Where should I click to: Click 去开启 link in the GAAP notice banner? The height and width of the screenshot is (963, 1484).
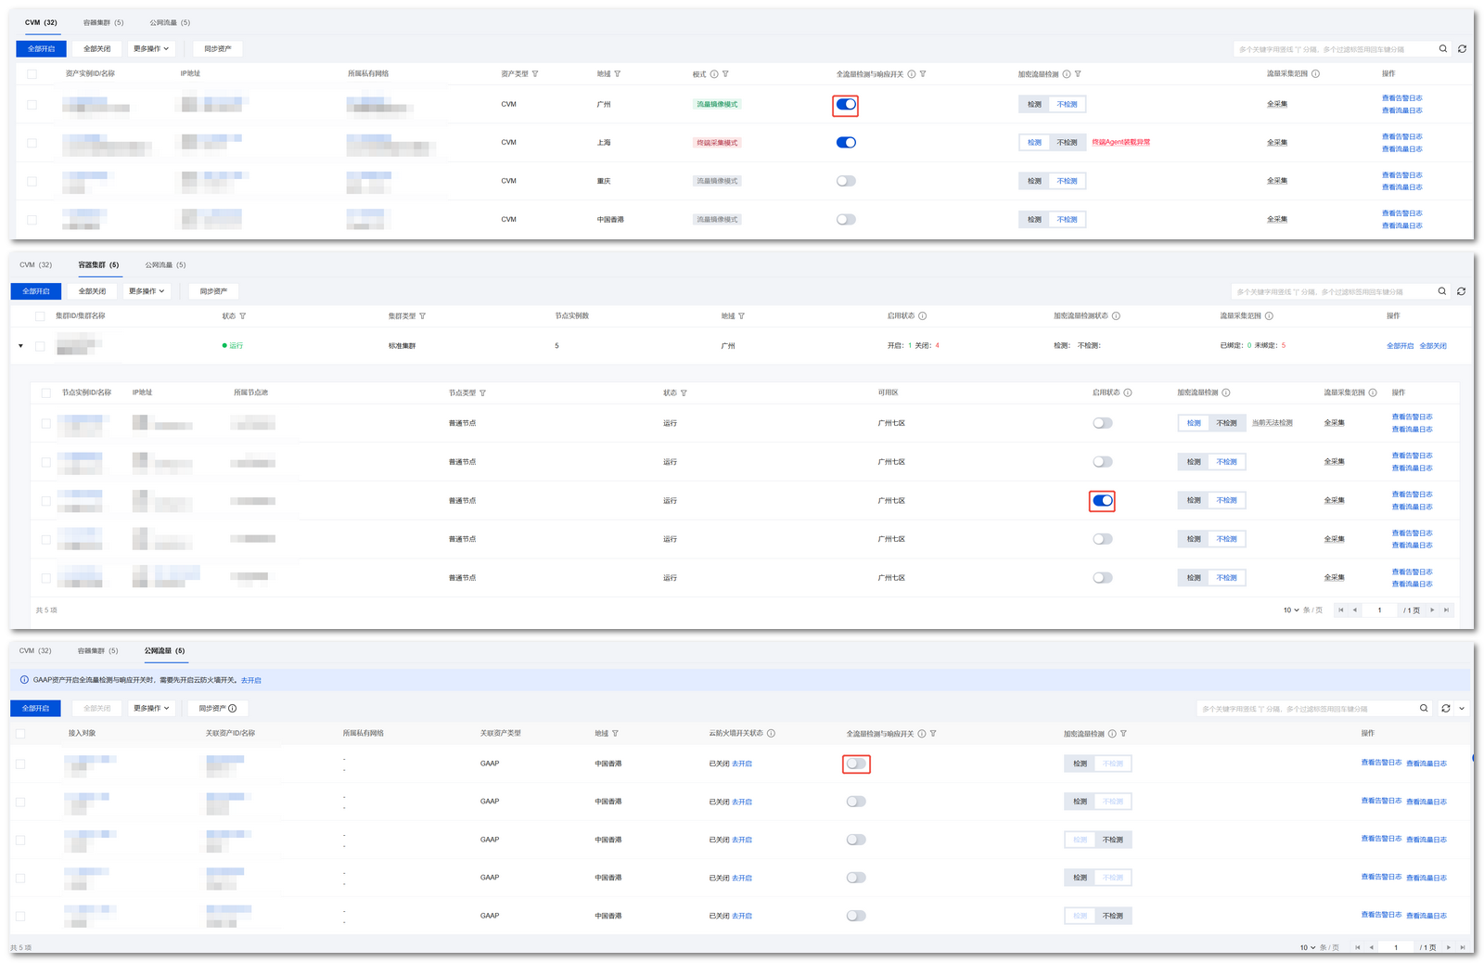coord(250,681)
